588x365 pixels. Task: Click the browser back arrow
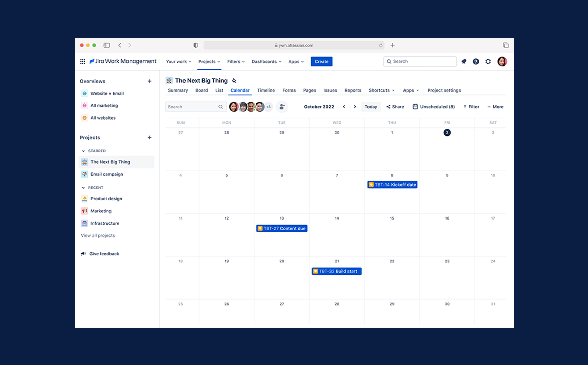120,45
